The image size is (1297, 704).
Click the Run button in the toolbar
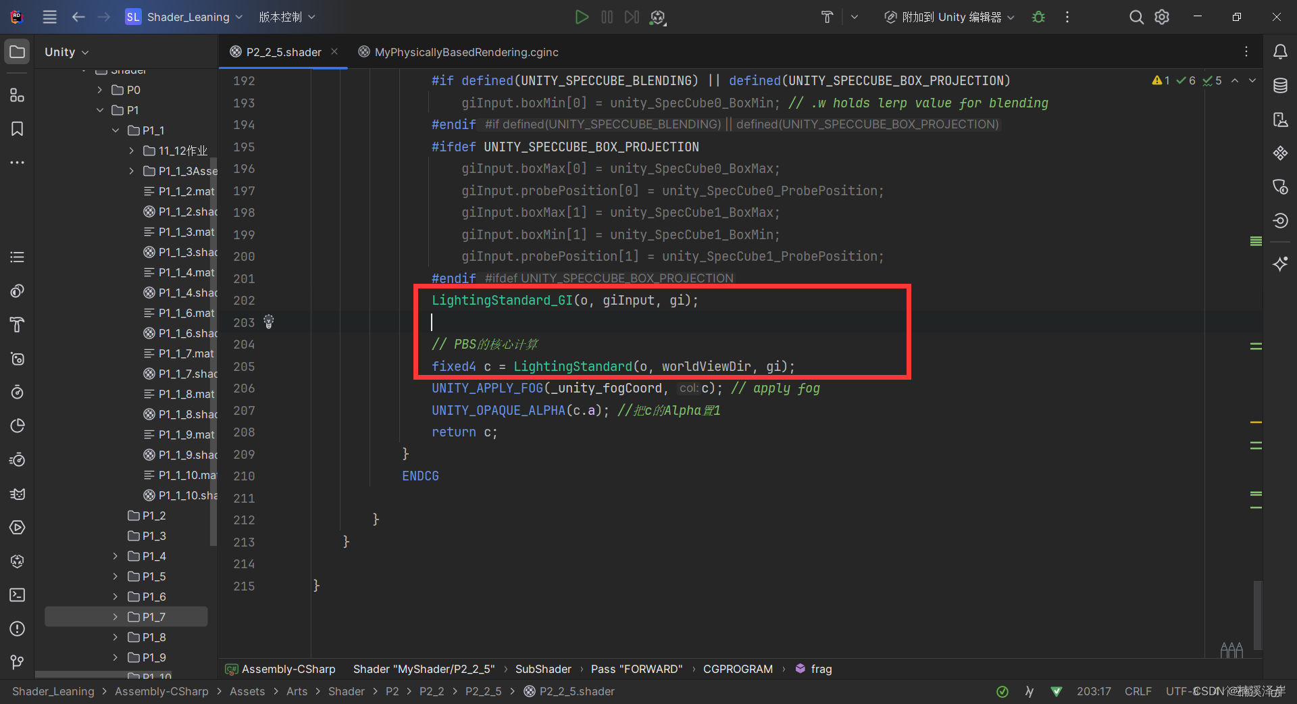coord(582,17)
